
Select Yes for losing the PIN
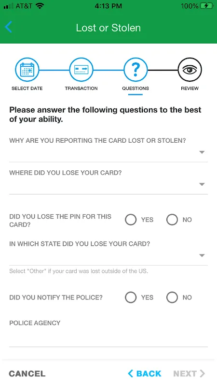(130, 220)
